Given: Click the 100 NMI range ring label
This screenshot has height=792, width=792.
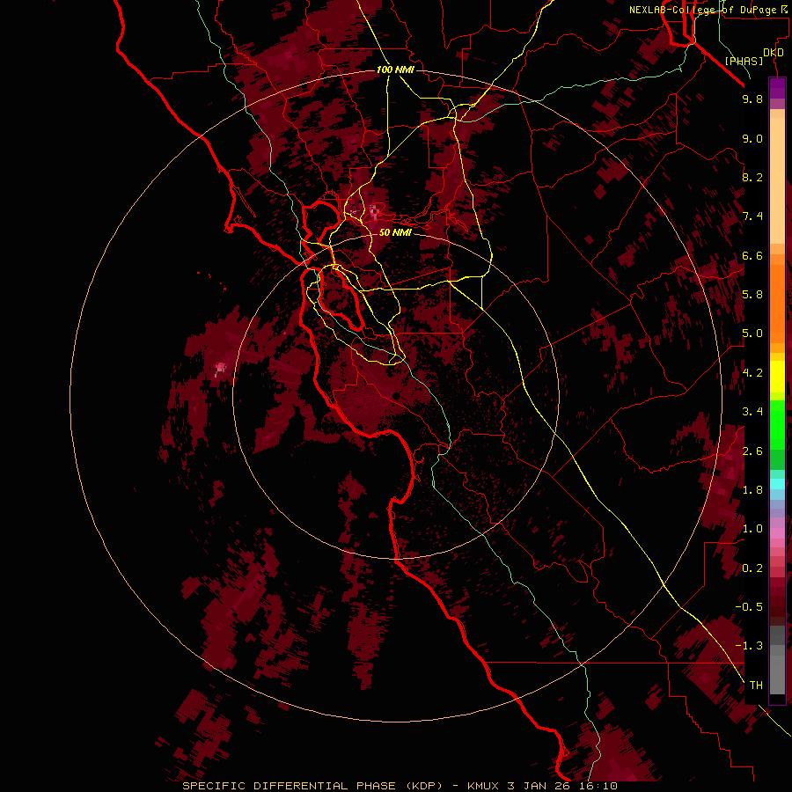Looking at the screenshot, I should (395, 70).
